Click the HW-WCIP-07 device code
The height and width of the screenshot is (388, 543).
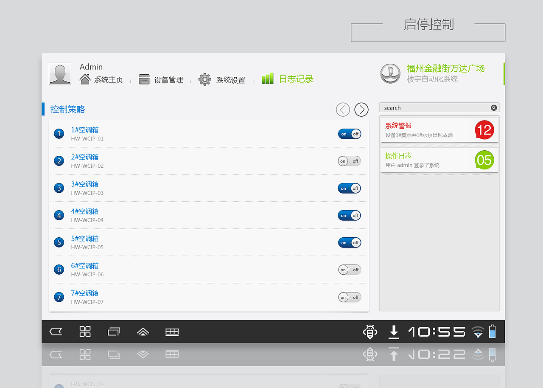[x=87, y=302]
